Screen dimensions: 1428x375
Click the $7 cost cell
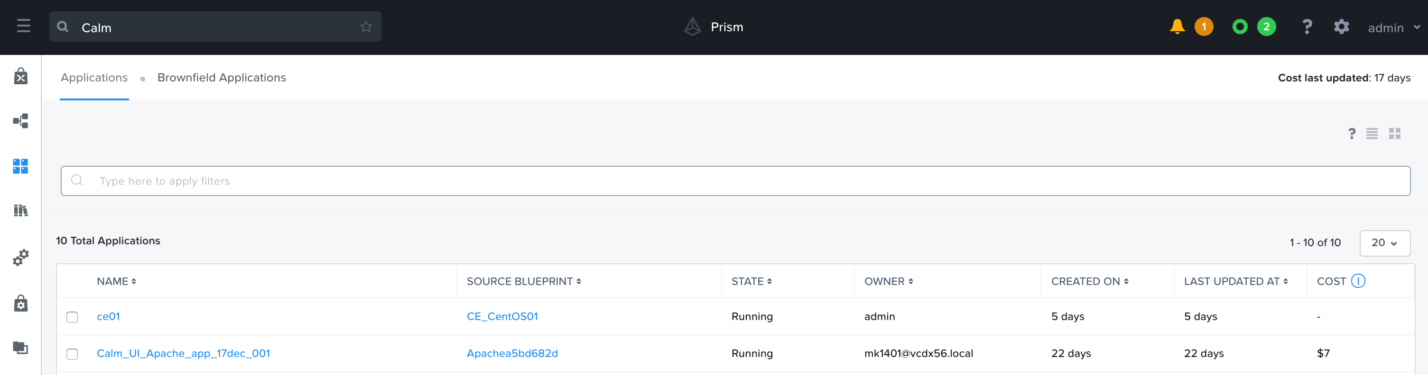pos(1323,353)
